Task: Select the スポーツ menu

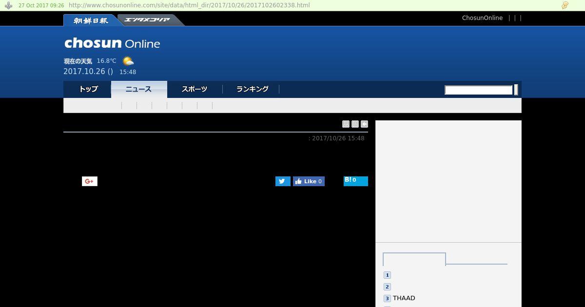Action: (195, 89)
